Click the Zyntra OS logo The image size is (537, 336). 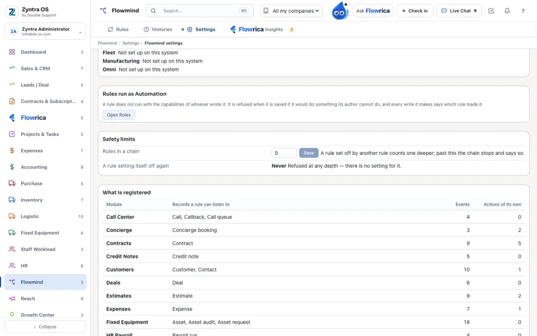[12, 12]
